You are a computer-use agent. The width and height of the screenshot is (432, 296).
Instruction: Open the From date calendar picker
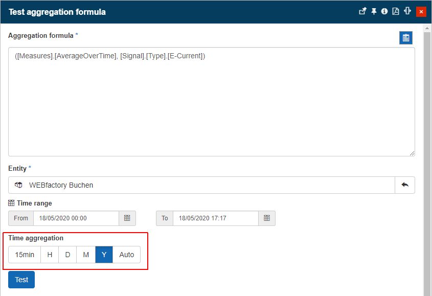127,218
